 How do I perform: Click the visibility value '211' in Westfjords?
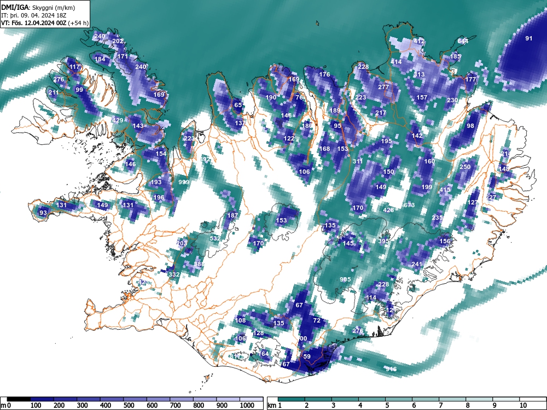(54, 92)
